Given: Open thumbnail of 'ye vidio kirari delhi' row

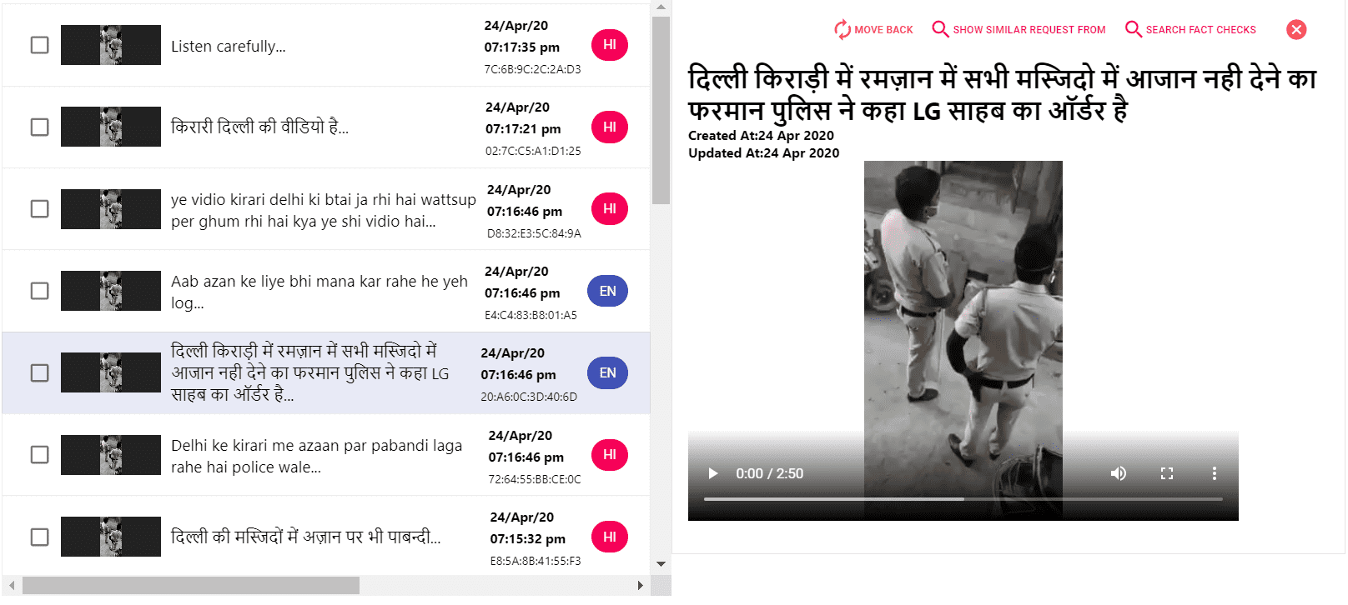Looking at the screenshot, I should point(111,208).
